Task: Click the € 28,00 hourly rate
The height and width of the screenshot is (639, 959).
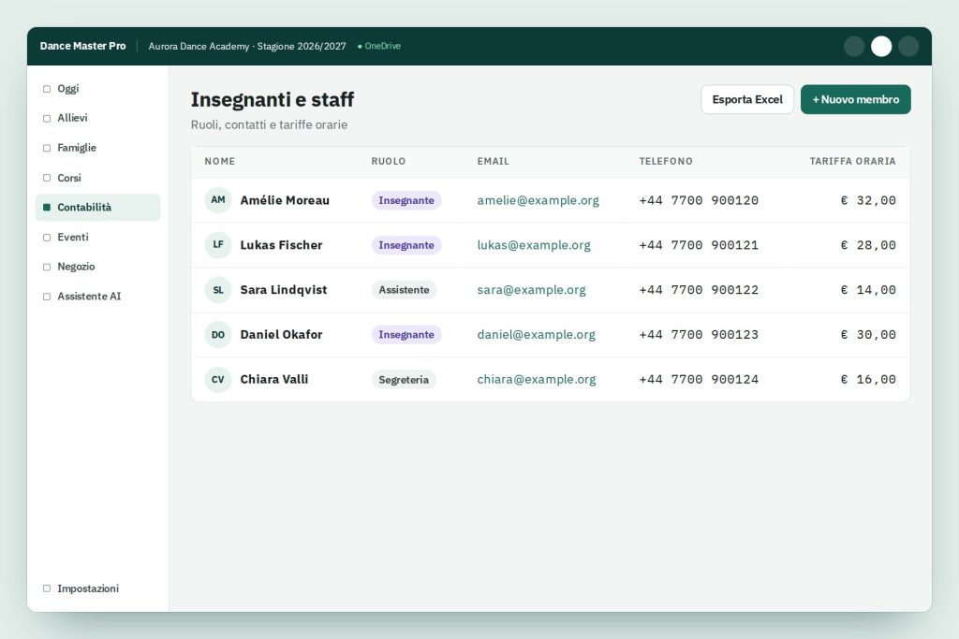Action: point(868,245)
